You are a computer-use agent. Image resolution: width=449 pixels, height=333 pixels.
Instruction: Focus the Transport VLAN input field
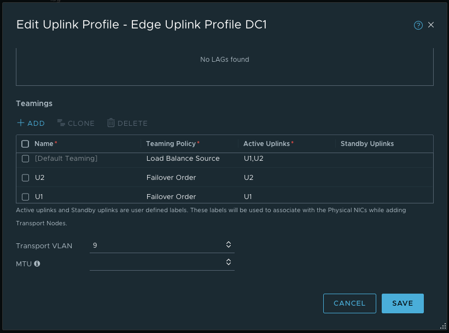156,246
